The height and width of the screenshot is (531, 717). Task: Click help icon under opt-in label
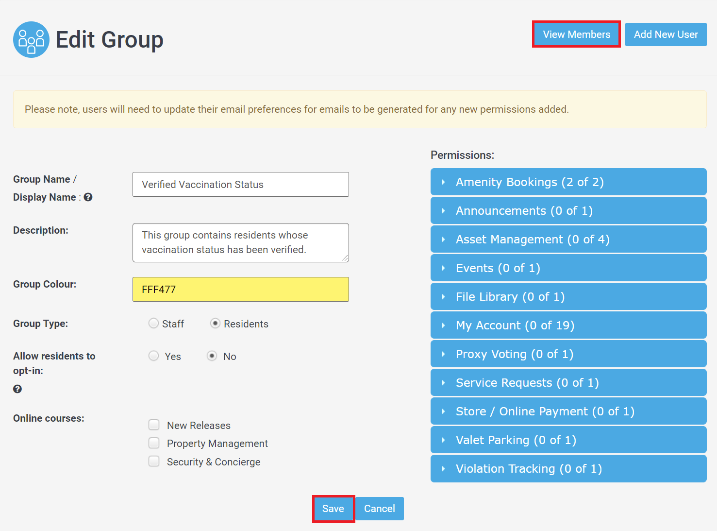point(17,389)
